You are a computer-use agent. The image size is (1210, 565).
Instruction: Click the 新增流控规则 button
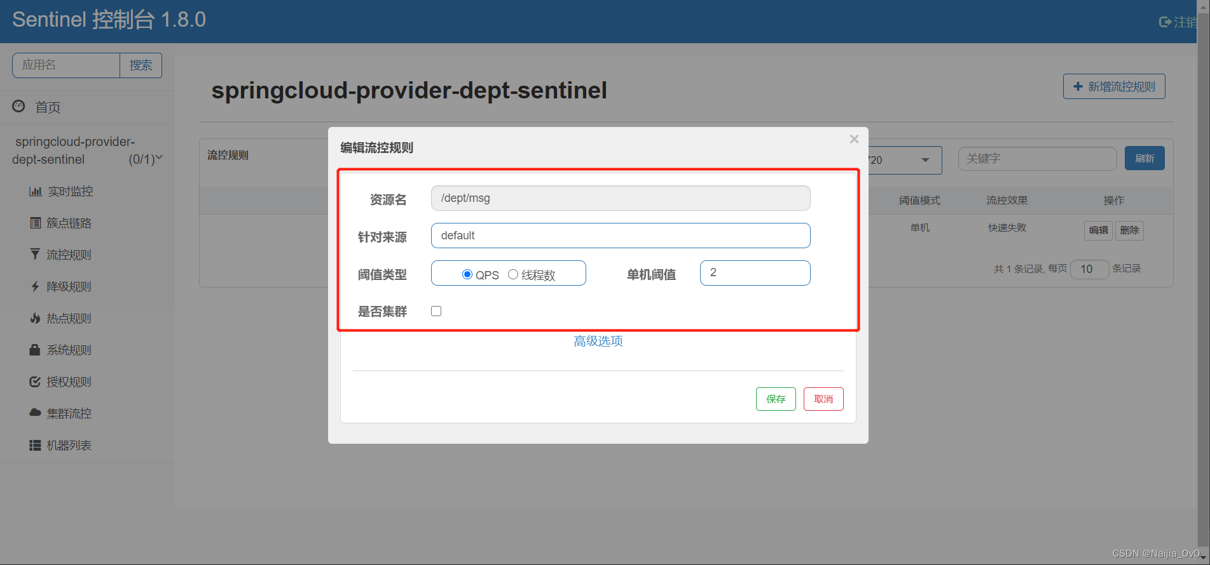click(1114, 86)
